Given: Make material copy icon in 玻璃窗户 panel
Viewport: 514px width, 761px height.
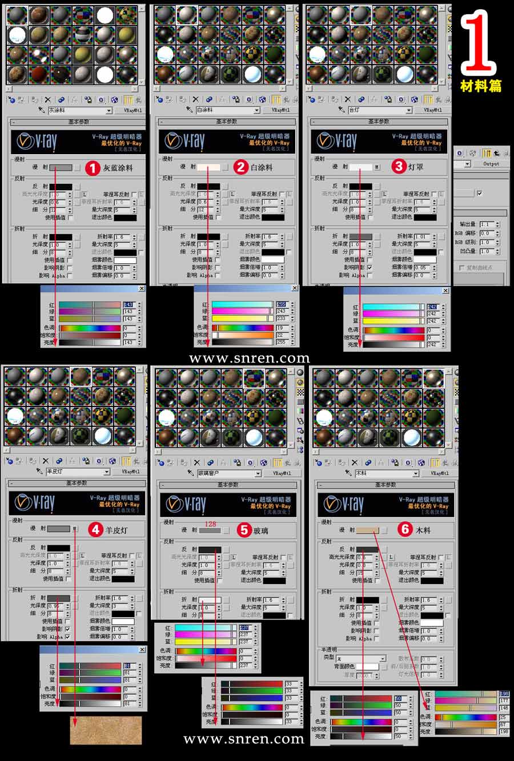Looking at the screenshot, I should (210, 462).
